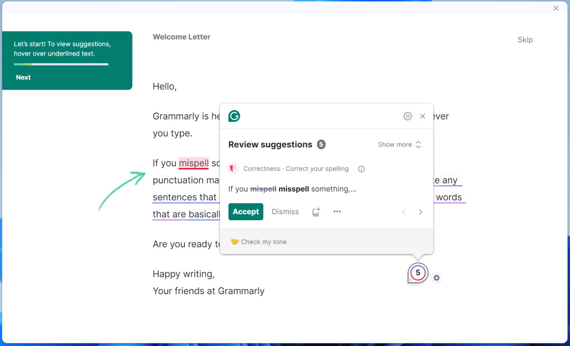Run Check my tone
This screenshot has height=346, width=570.
[258, 242]
